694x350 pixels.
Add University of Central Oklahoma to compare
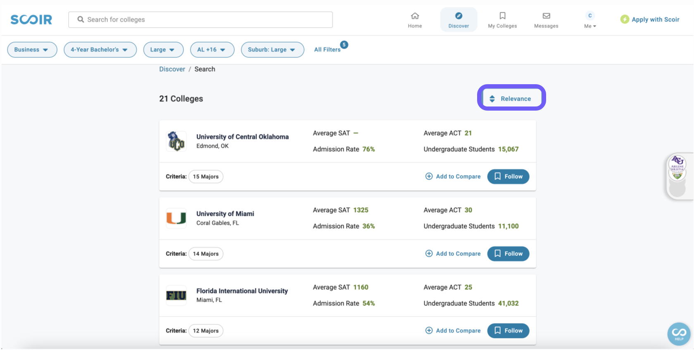pyautogui.click(x=453, y=176)
